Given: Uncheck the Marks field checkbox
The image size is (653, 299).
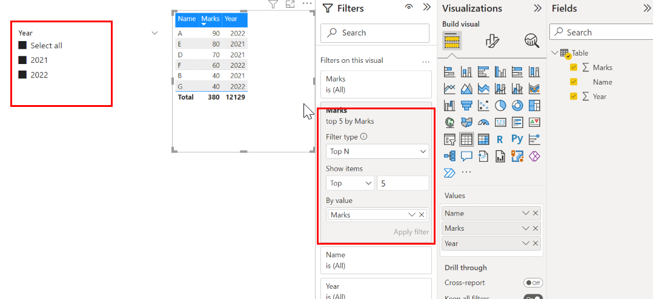Looking at the screenshot, I should (574, 67).
